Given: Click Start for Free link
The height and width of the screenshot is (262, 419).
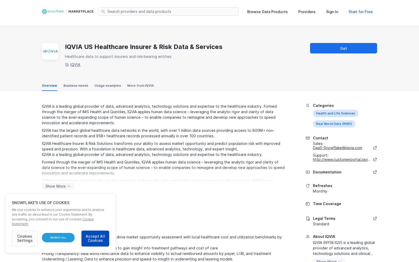Looking at the screenshot, I should [361, 12].
